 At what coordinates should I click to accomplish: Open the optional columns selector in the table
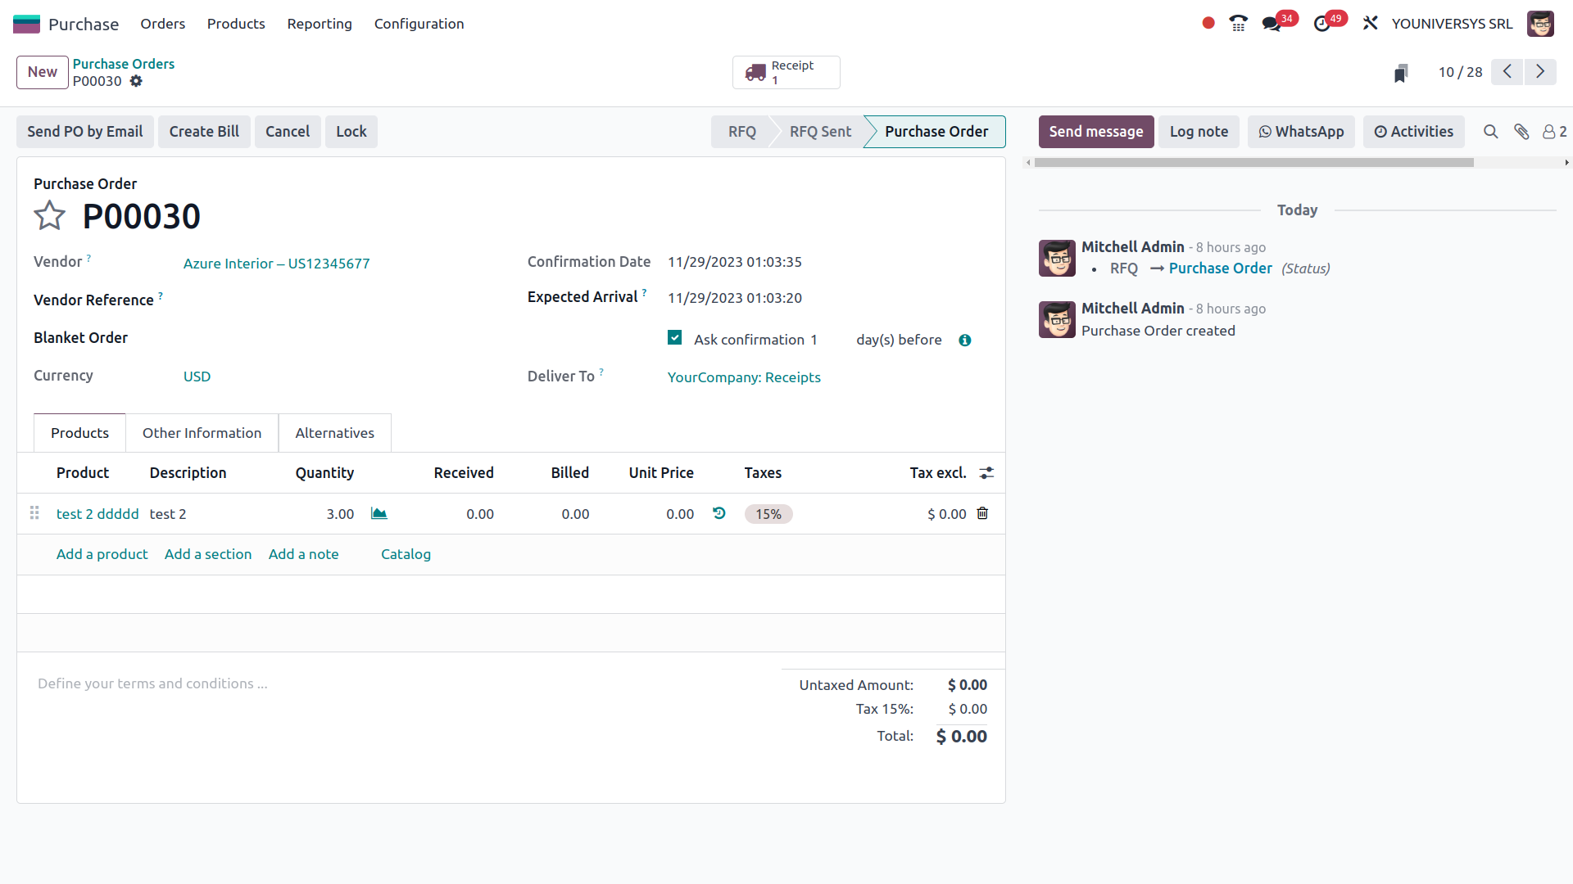[986, 472]
